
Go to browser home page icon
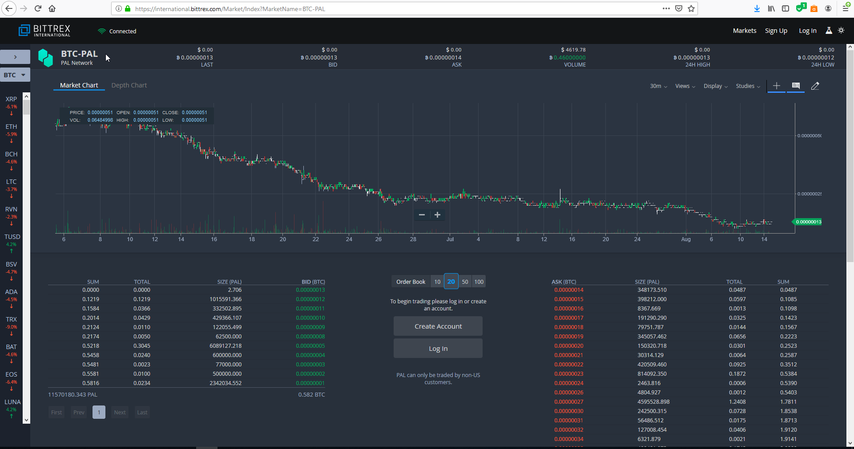pyautogui.click(x=52, y=8)
